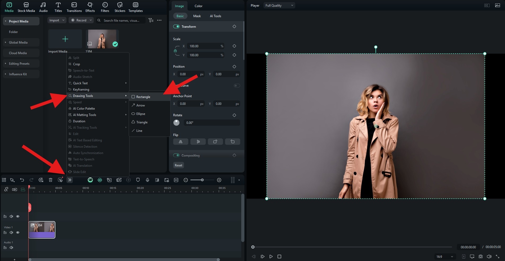The height and width of the screenshot is (261, 505).
Task: Expand the Global Media section
Action: point(6,42)
